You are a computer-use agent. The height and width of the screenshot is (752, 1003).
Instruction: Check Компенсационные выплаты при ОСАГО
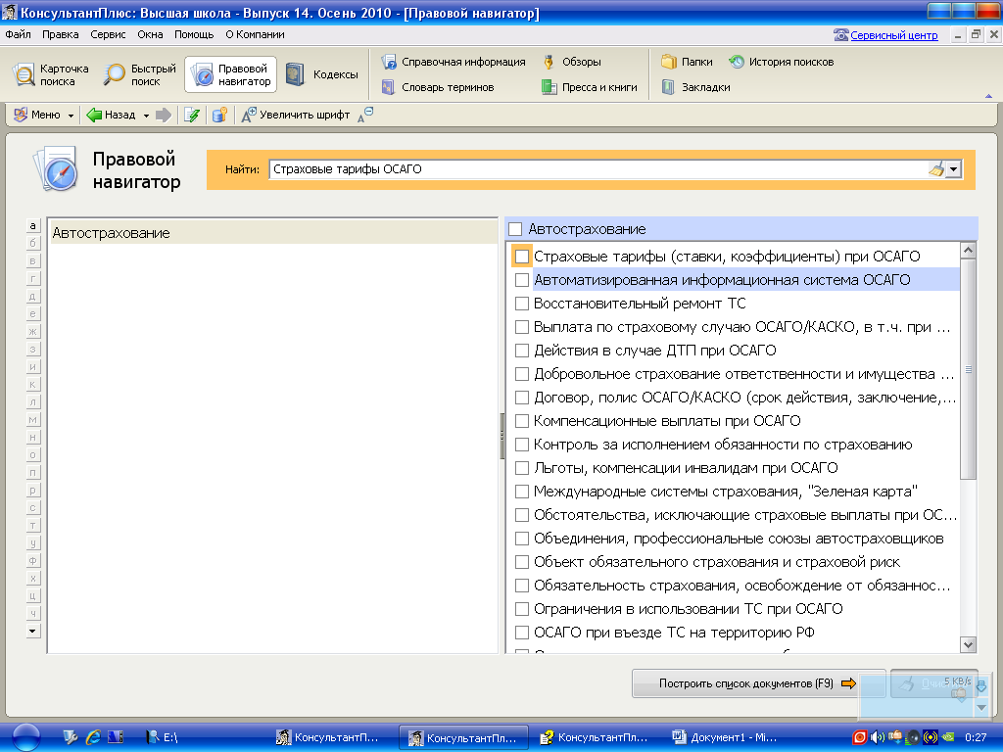(x=522, y=421)
